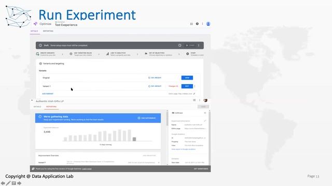
Task: Click the Get Assistance footer button
Action: pyautogui.click(x=201, y=169)
